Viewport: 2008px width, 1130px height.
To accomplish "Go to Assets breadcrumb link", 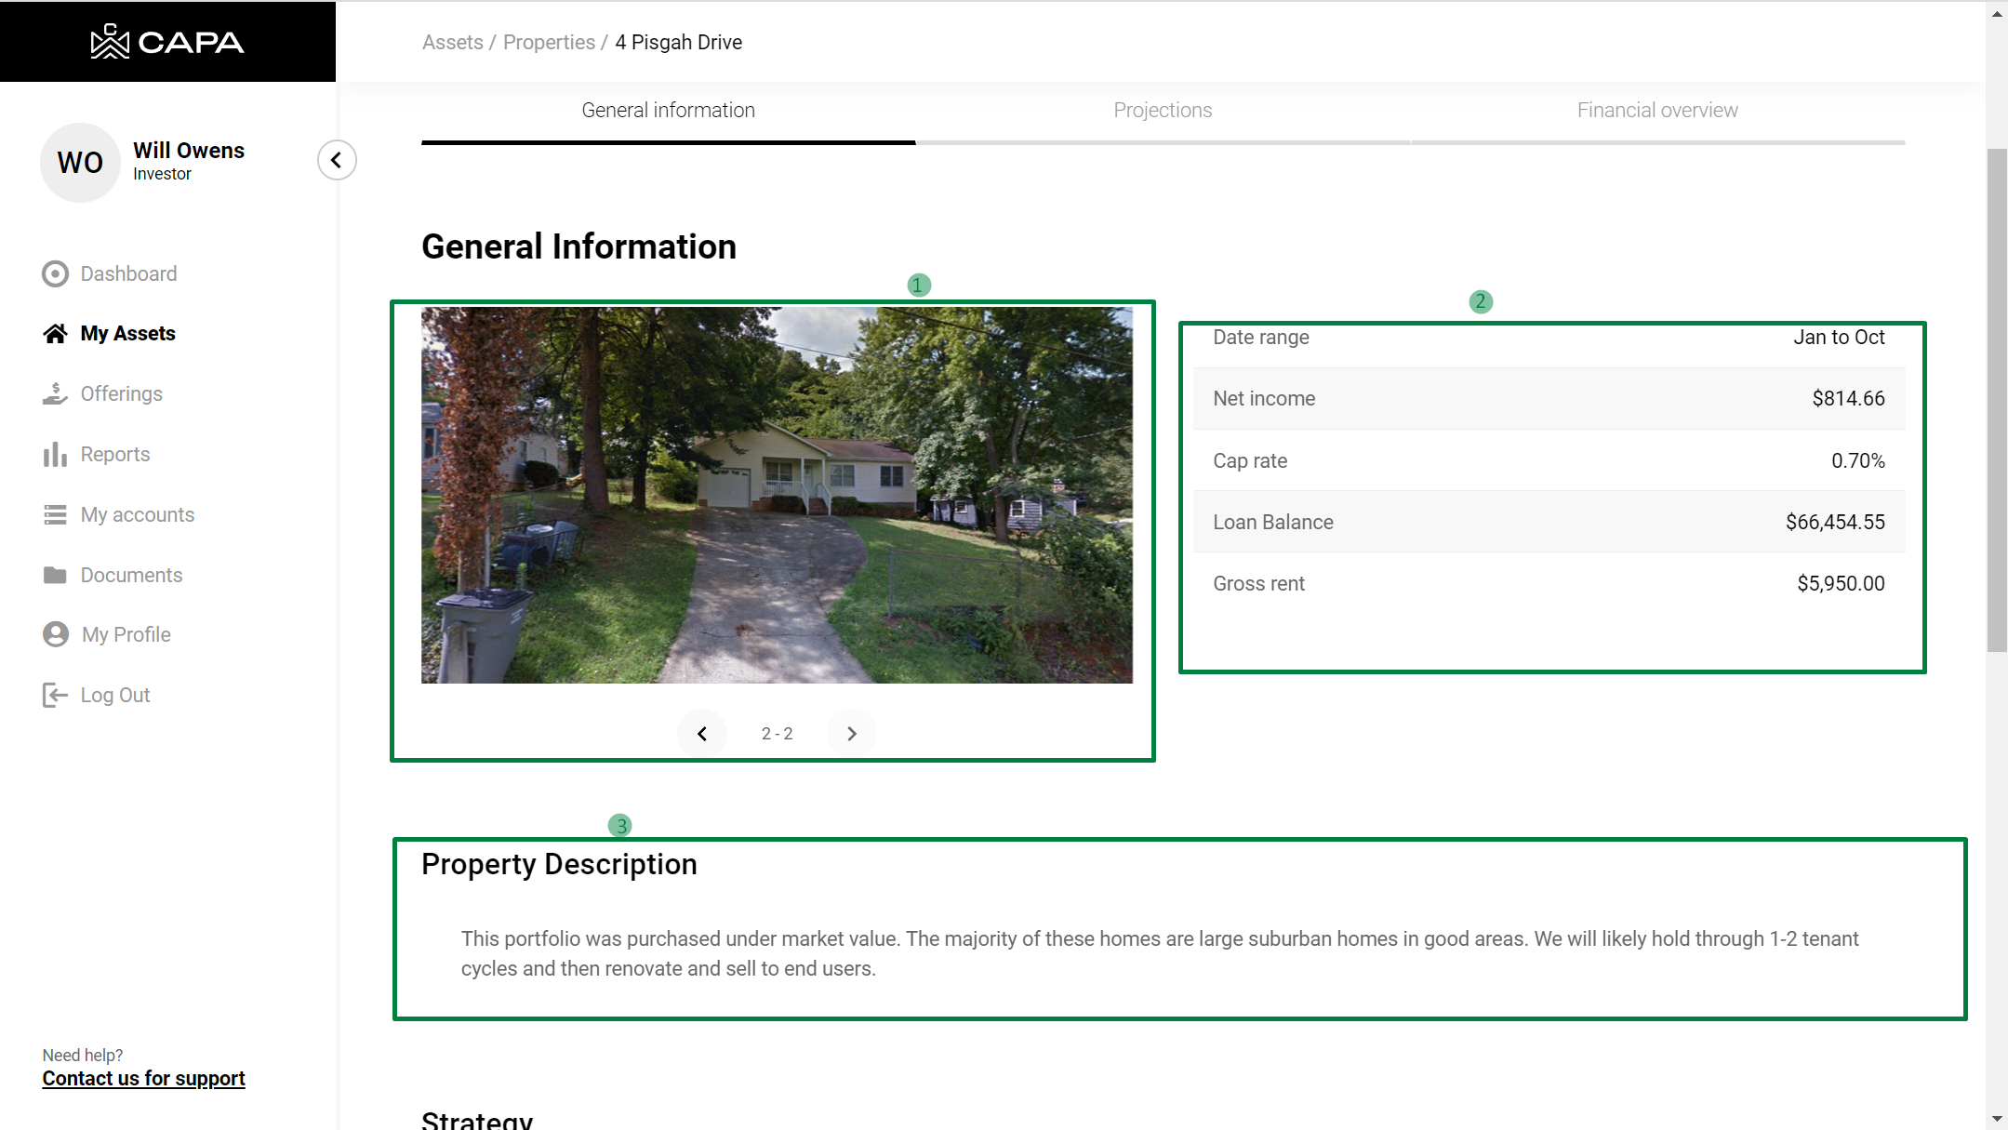I will click(x=452, y=43).
